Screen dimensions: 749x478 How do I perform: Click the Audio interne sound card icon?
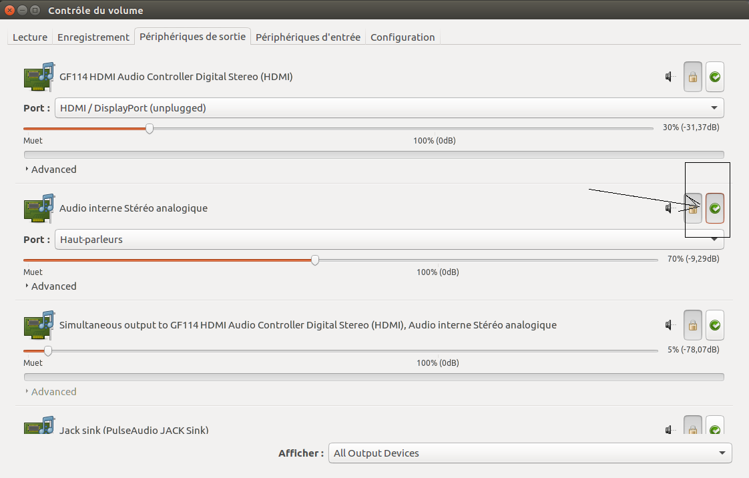39,208
